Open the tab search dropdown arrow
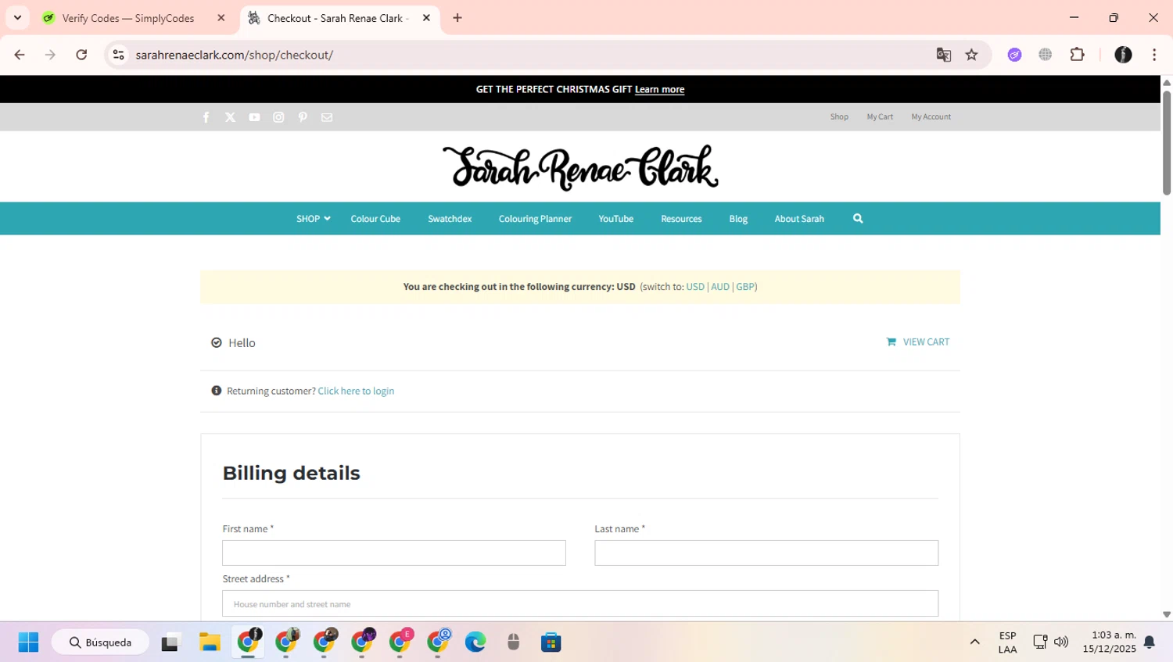Viewport: 1173px width, 662px height. (x=17, y=18)
